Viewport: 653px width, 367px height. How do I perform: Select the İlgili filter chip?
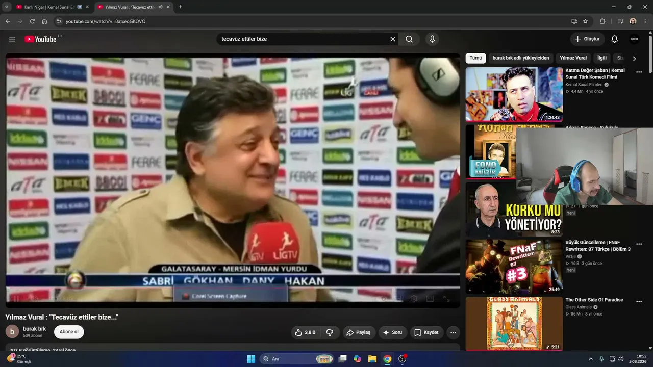(x=602, y=58)
